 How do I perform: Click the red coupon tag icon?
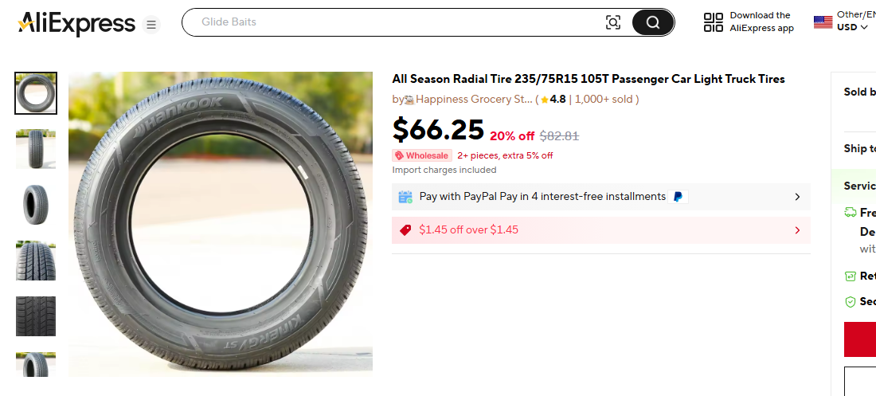pos(405,230)
